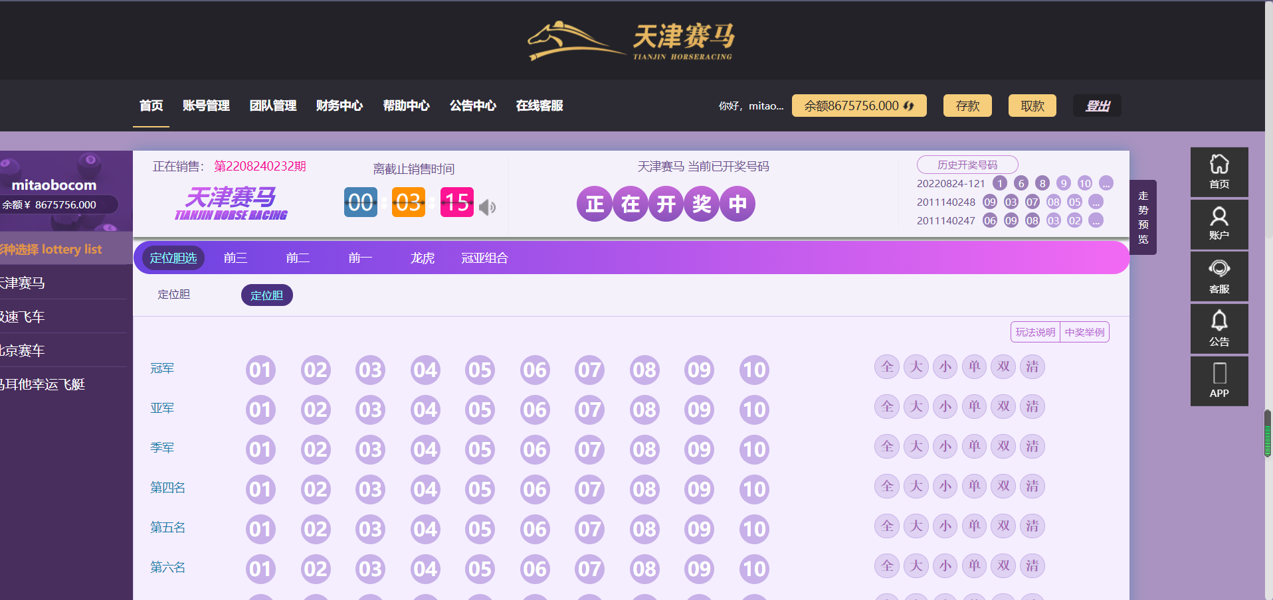1273x600 pixels.
Task: Click the Home house icon in right sidebar
Action: tap(1219, 172)
